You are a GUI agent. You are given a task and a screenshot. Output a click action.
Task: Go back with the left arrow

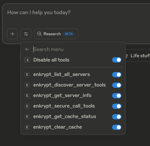(27, 49)
